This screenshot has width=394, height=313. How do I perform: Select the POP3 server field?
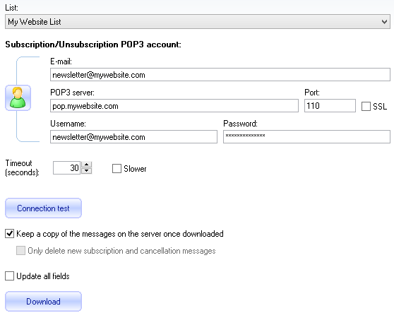coord(174,106)
